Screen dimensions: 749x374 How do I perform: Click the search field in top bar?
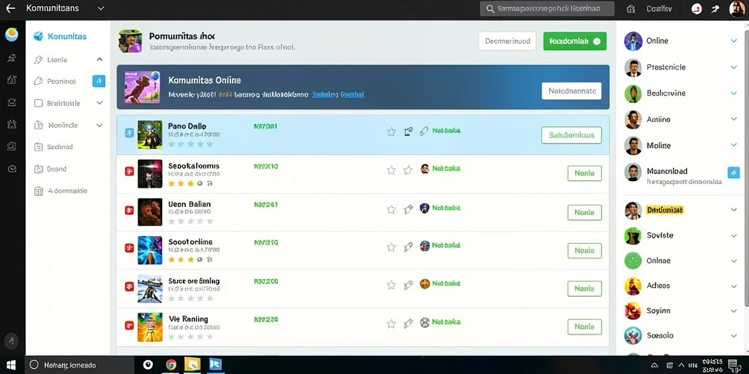point(547,9)
